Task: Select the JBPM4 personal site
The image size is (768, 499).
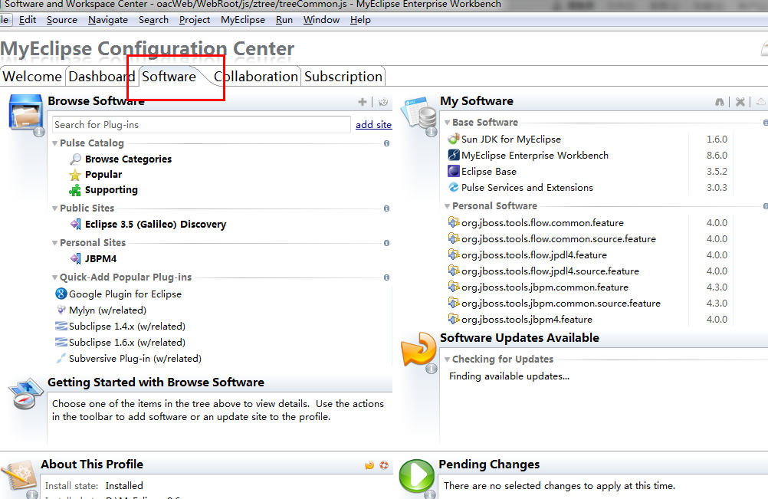Action: [100, 258]
